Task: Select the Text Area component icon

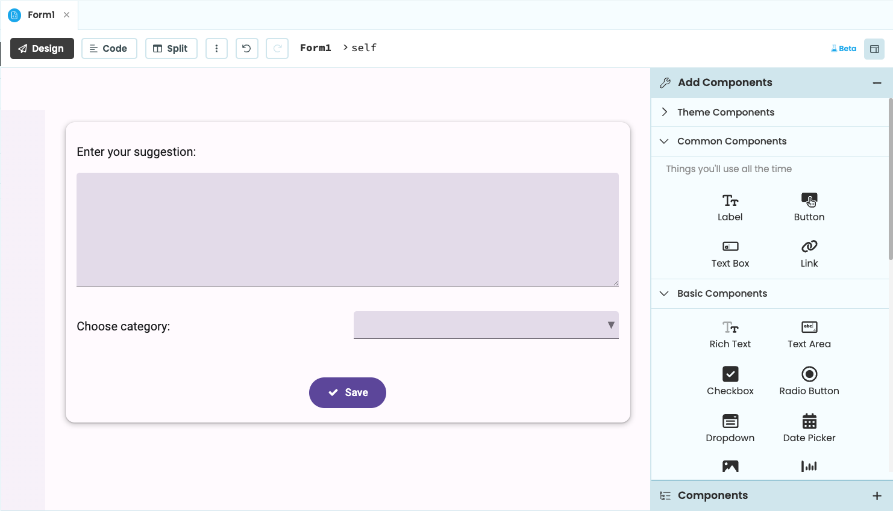Action: [x=809, y=327]
